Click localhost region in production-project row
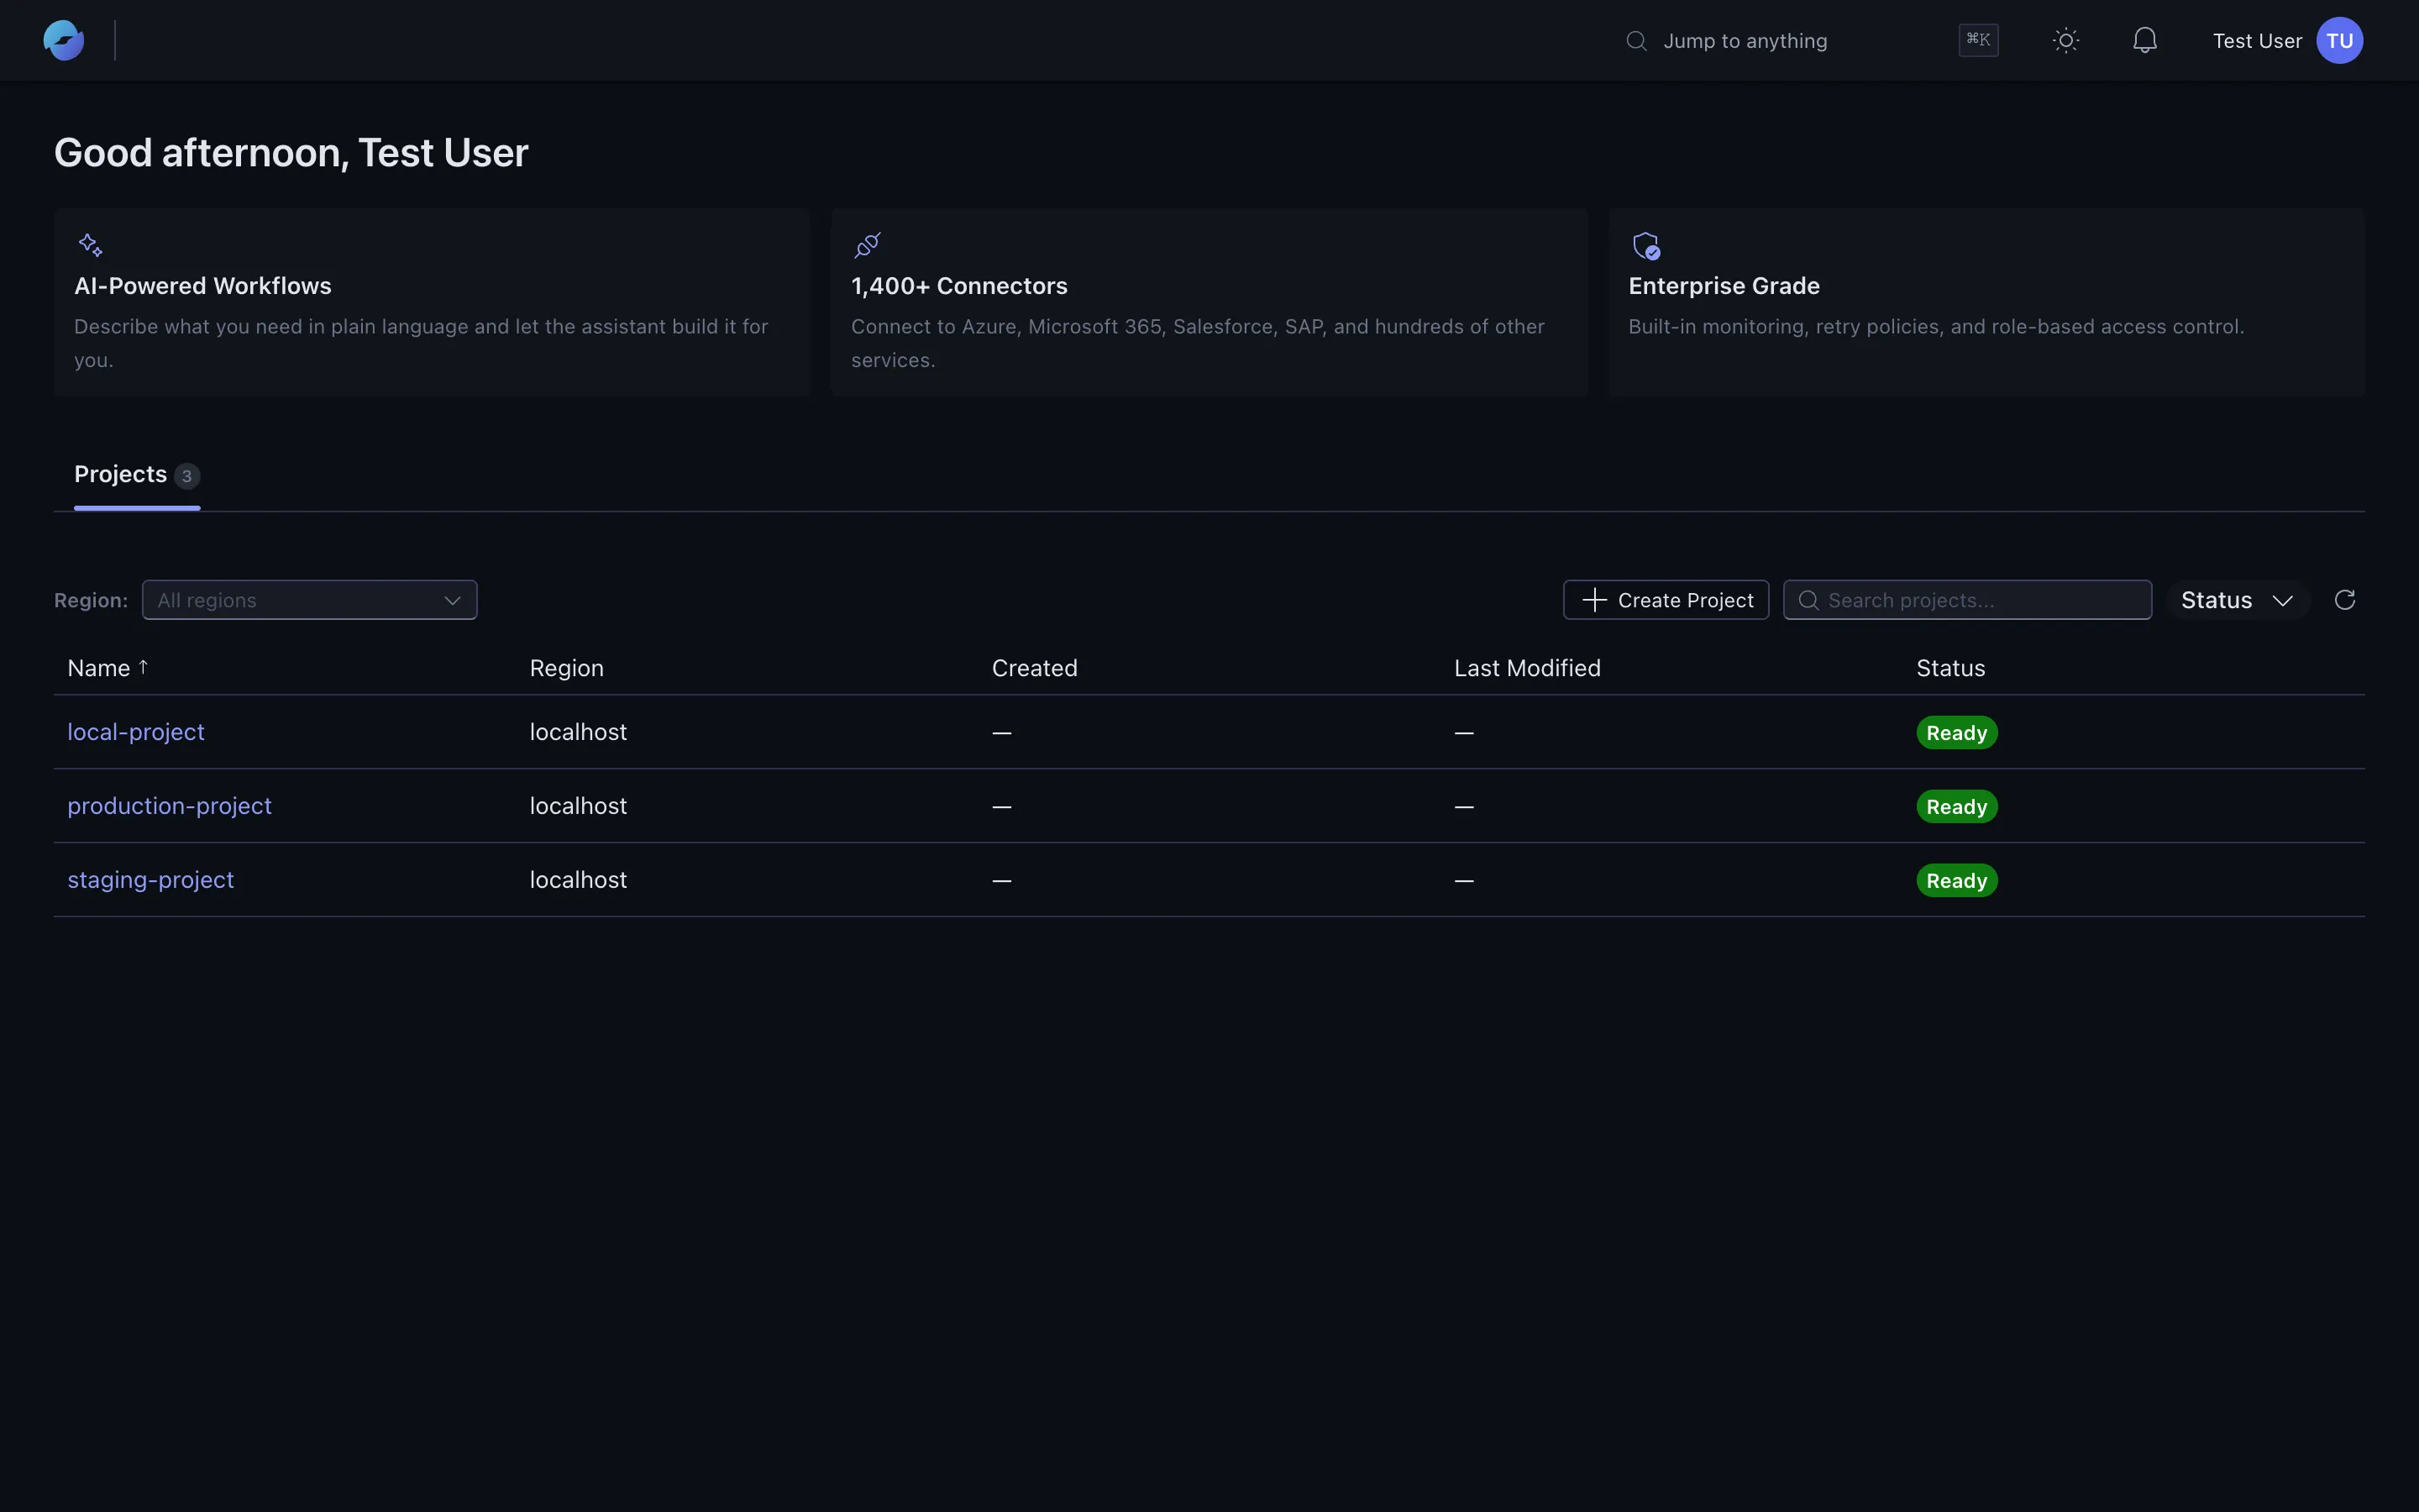Screen dimensions: 2419x1512 click(x=579, y=806)
